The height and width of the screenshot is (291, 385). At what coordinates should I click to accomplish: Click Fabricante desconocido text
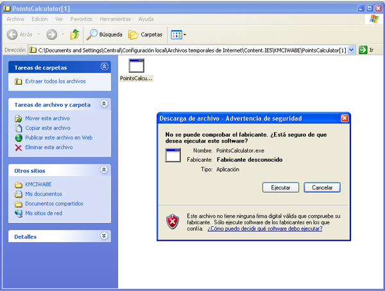tap(250, 160)
